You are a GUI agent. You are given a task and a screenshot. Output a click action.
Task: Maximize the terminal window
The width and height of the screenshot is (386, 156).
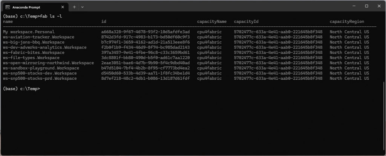click(x=366, y=6)
